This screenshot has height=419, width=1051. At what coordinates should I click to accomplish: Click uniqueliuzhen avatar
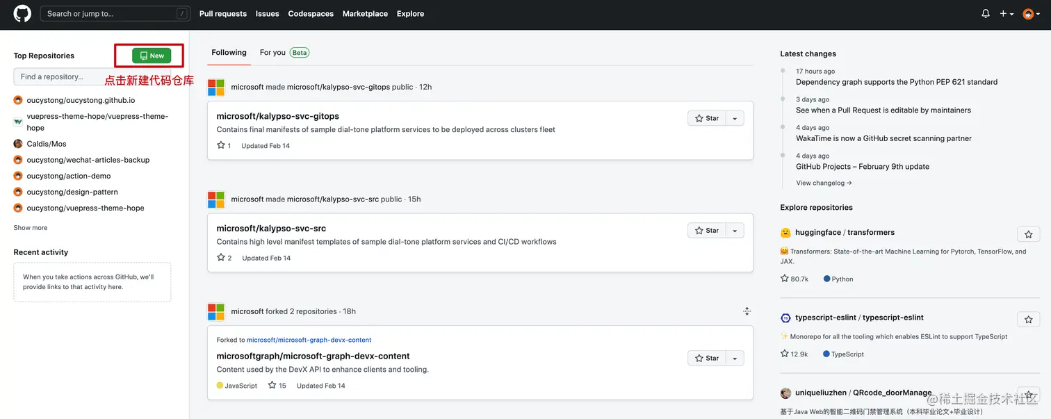coord(785,393)
